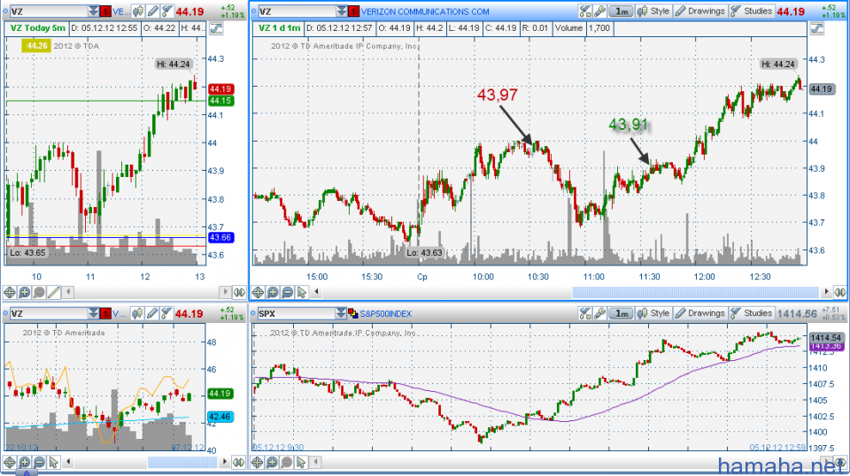Click expand-range arrows icon under top-left chart
This screenshot has width=850, height=476.
[239, 293]
